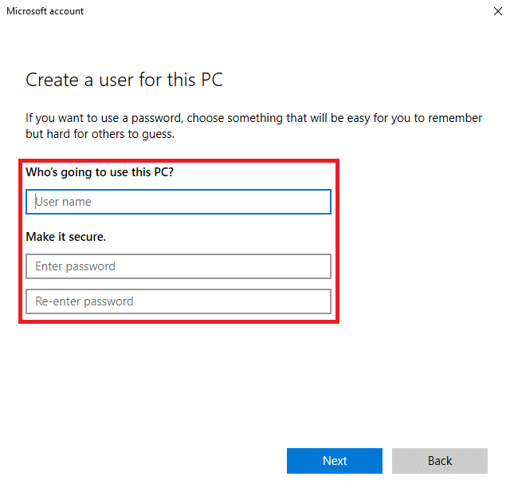Click the 'Enter password' placeholder text

point(75,266)
